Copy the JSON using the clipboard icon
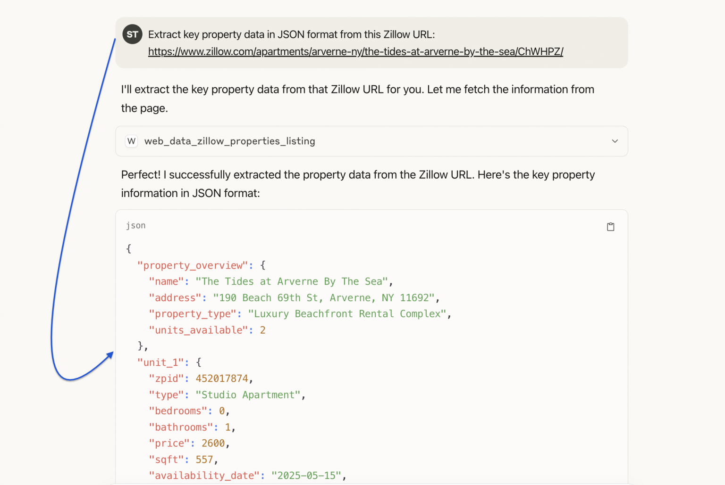 pos(610,226)
